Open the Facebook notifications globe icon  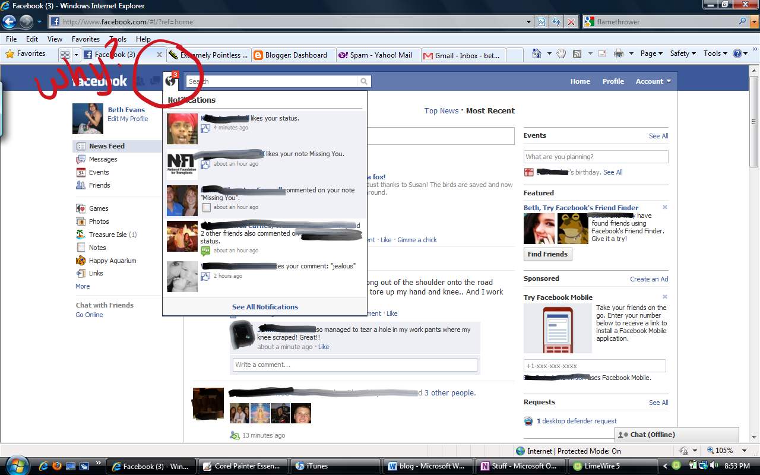171,81
